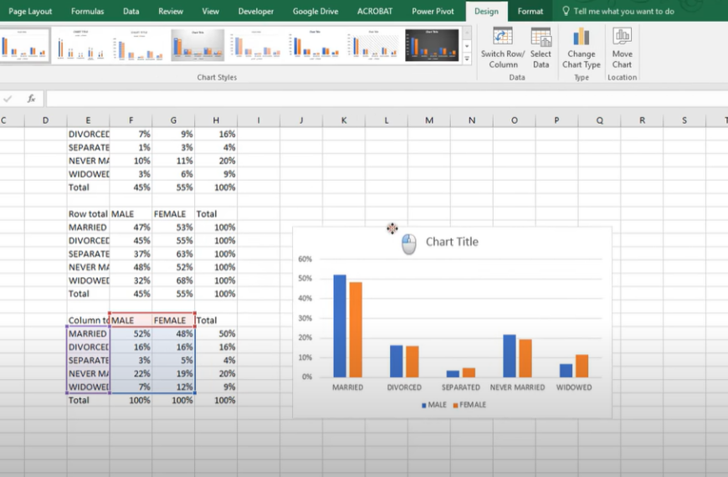Screen dimensions: 728x477
Task: Select the Column total label cell
Action: 88,321
